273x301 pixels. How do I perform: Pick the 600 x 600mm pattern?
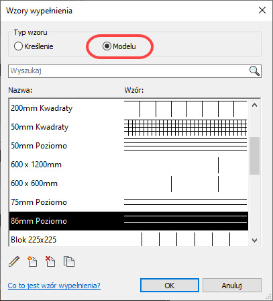tap(129, 183)
